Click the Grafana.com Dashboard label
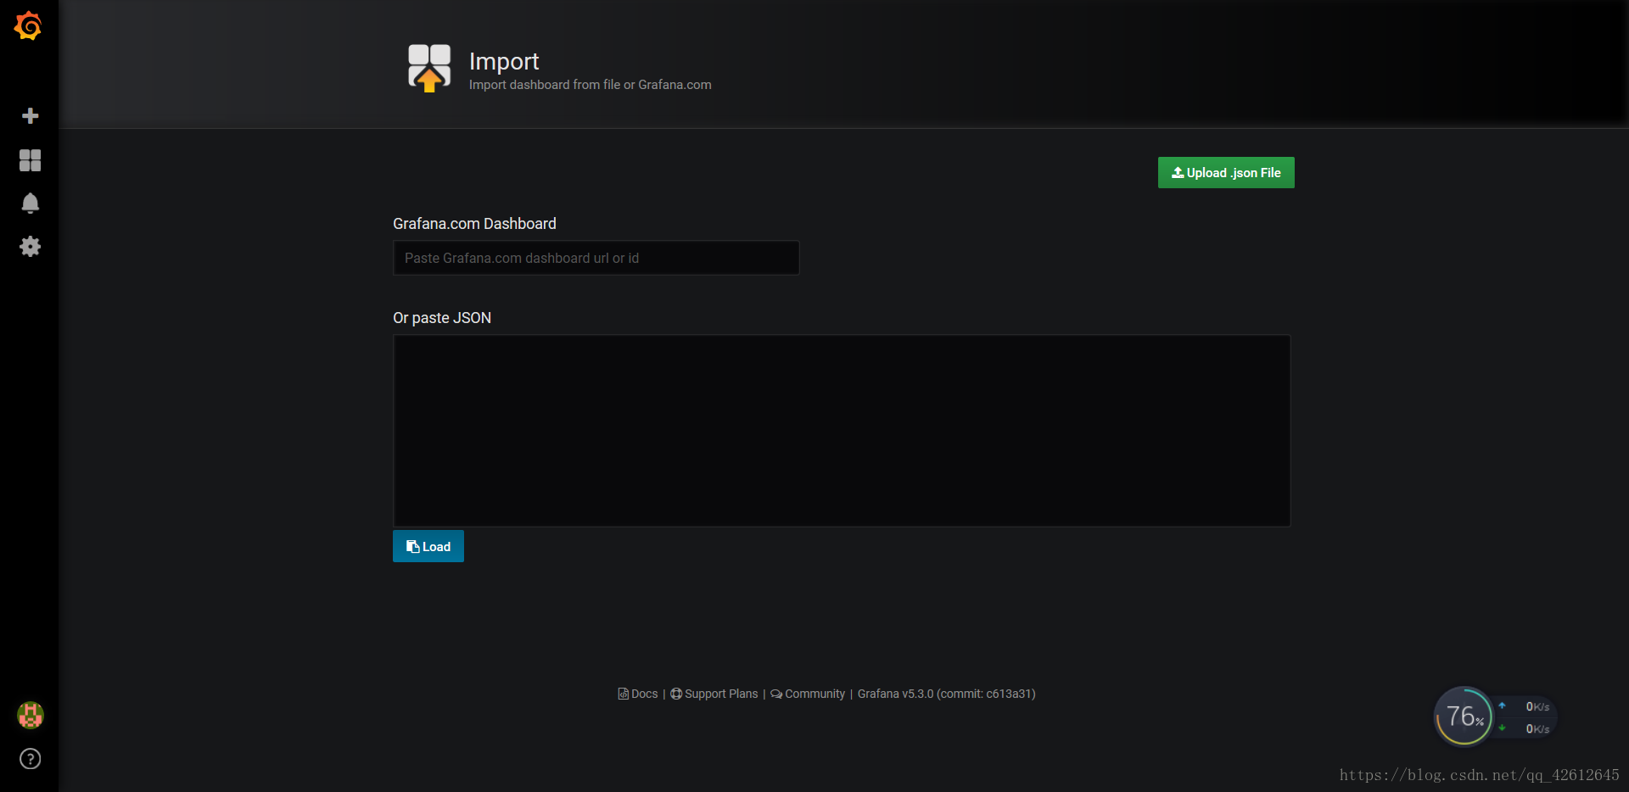Image resolution: width=1629 pixels, height=792 pixels. coord(474,224)
